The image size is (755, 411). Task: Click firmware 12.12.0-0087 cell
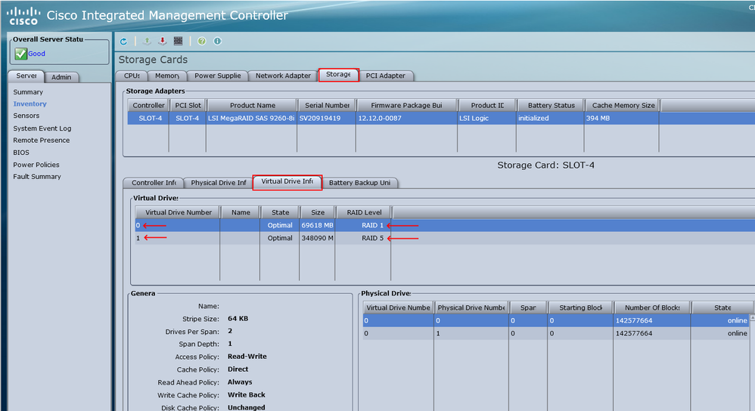pos(406,119)
